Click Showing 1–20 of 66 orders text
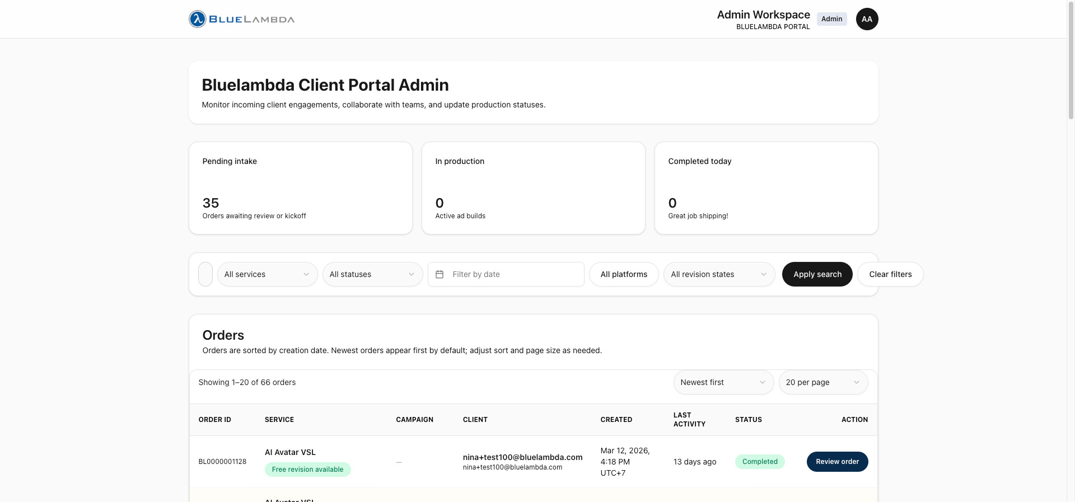Screen dimensions: 1075x502 coord(247,382)
